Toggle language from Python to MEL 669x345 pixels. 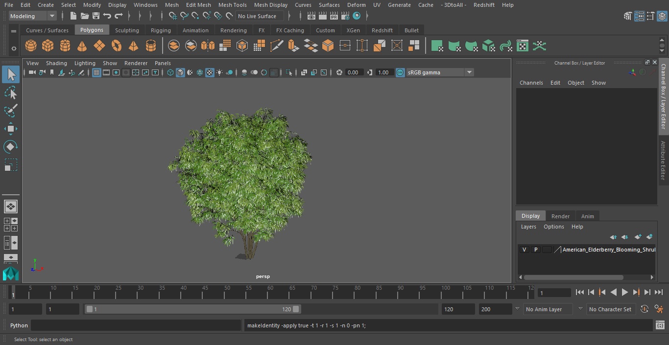pos(19,325)
